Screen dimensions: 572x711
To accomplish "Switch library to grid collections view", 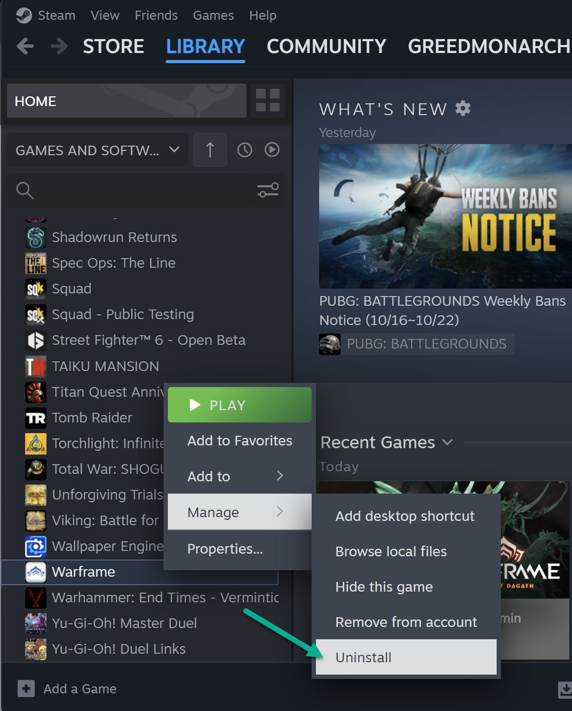I will (x=268, y=100).
